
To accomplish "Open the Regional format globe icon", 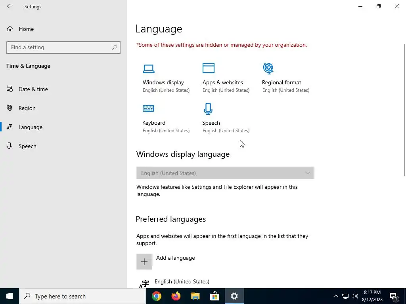I will pos(268,68).
